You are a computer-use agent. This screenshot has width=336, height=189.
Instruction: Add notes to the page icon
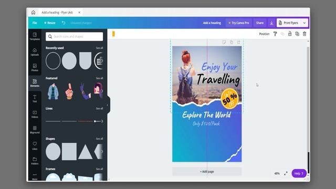[224, 42]
